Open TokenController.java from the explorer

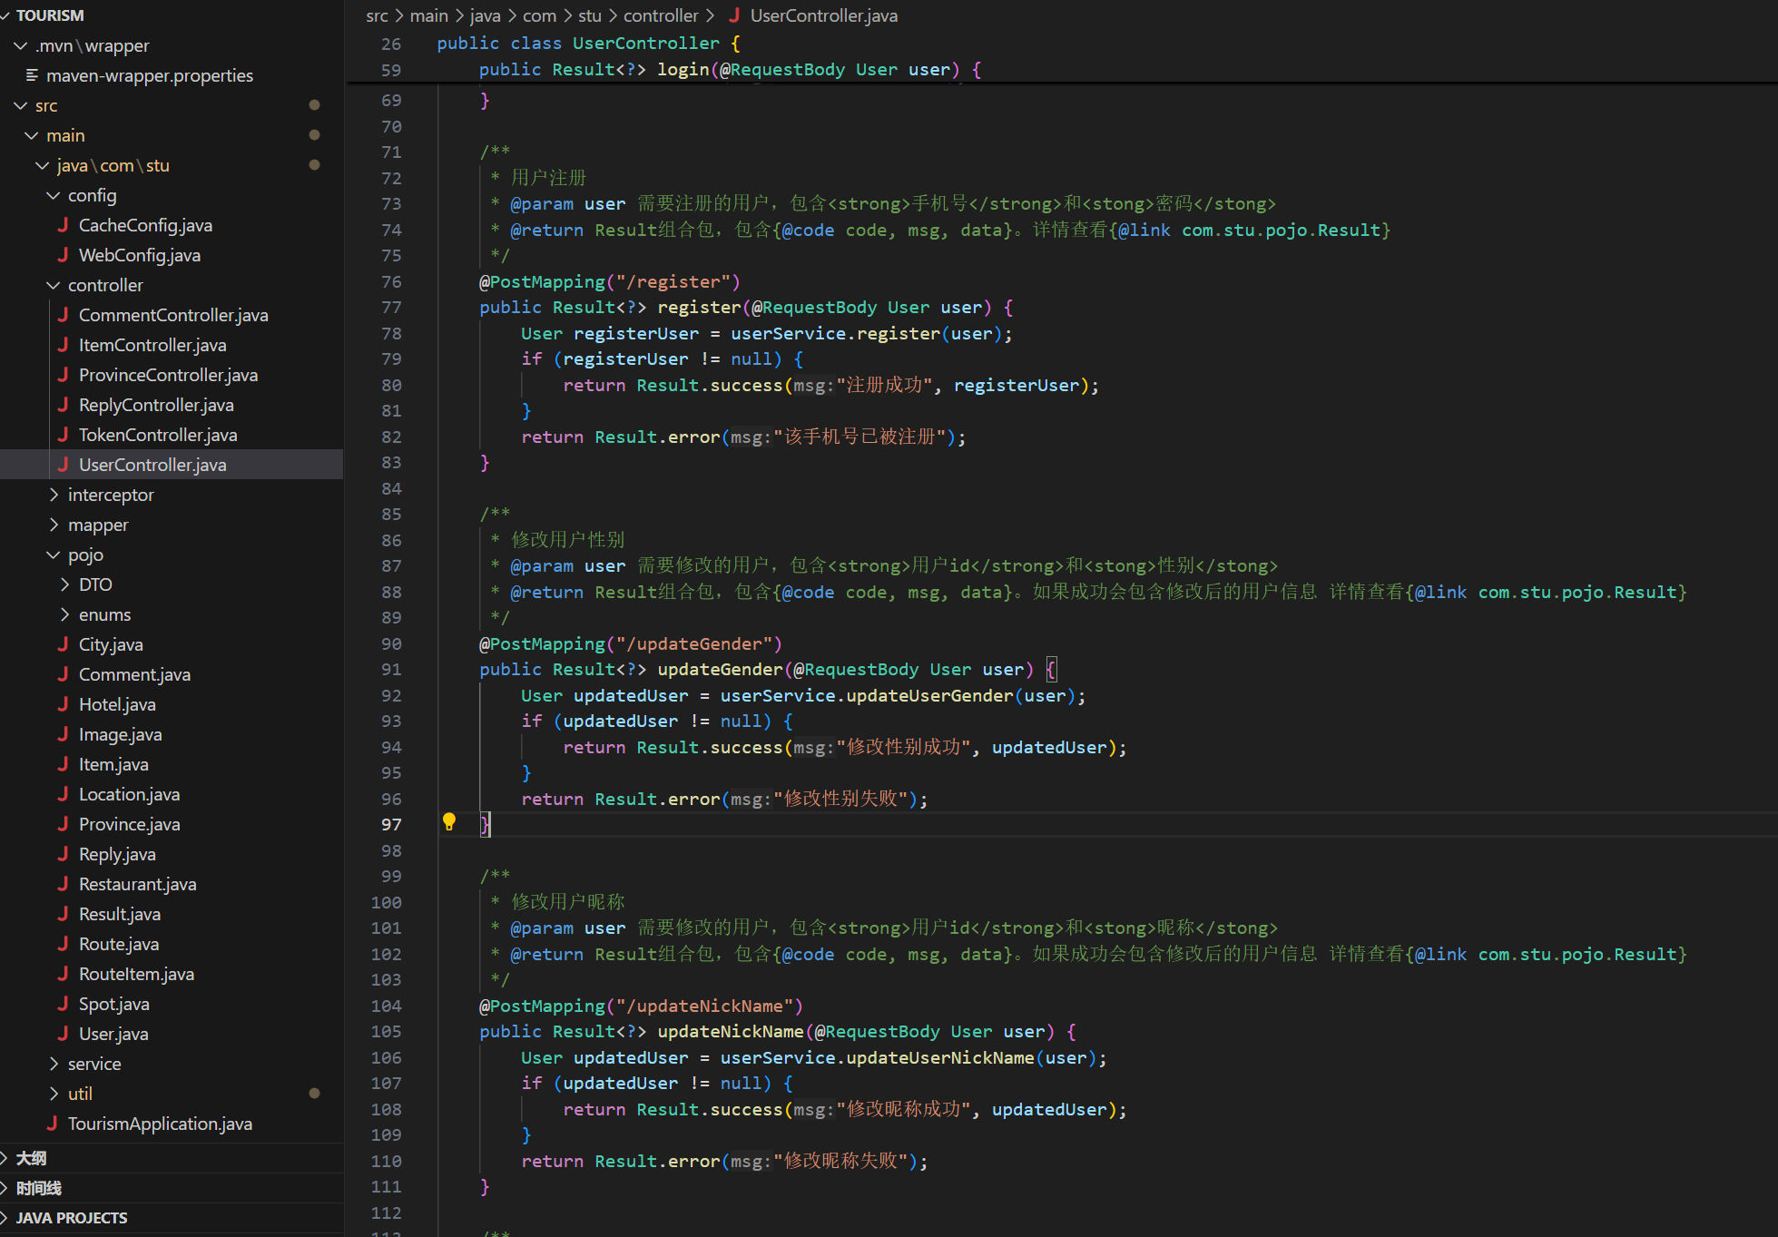click(x=157, y=435)
